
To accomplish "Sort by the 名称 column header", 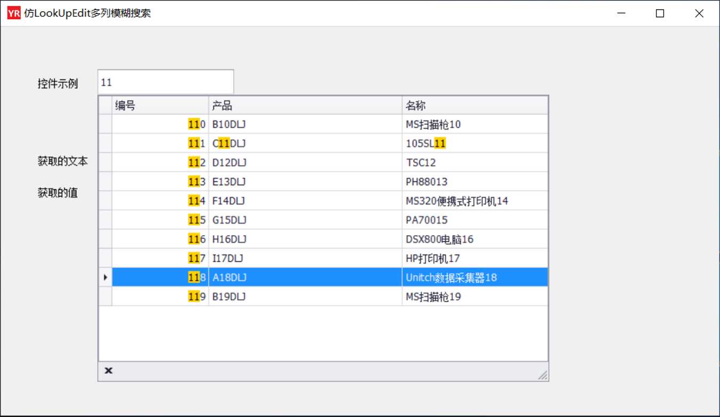I will [x=475, y=106].
